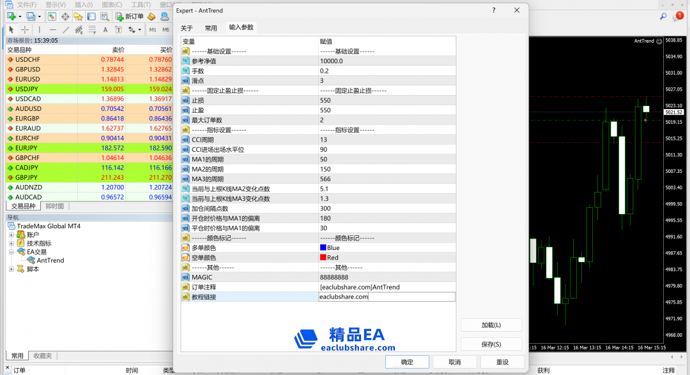
Task: Toggle the strategy tester panel
Action: coord(105,16)
